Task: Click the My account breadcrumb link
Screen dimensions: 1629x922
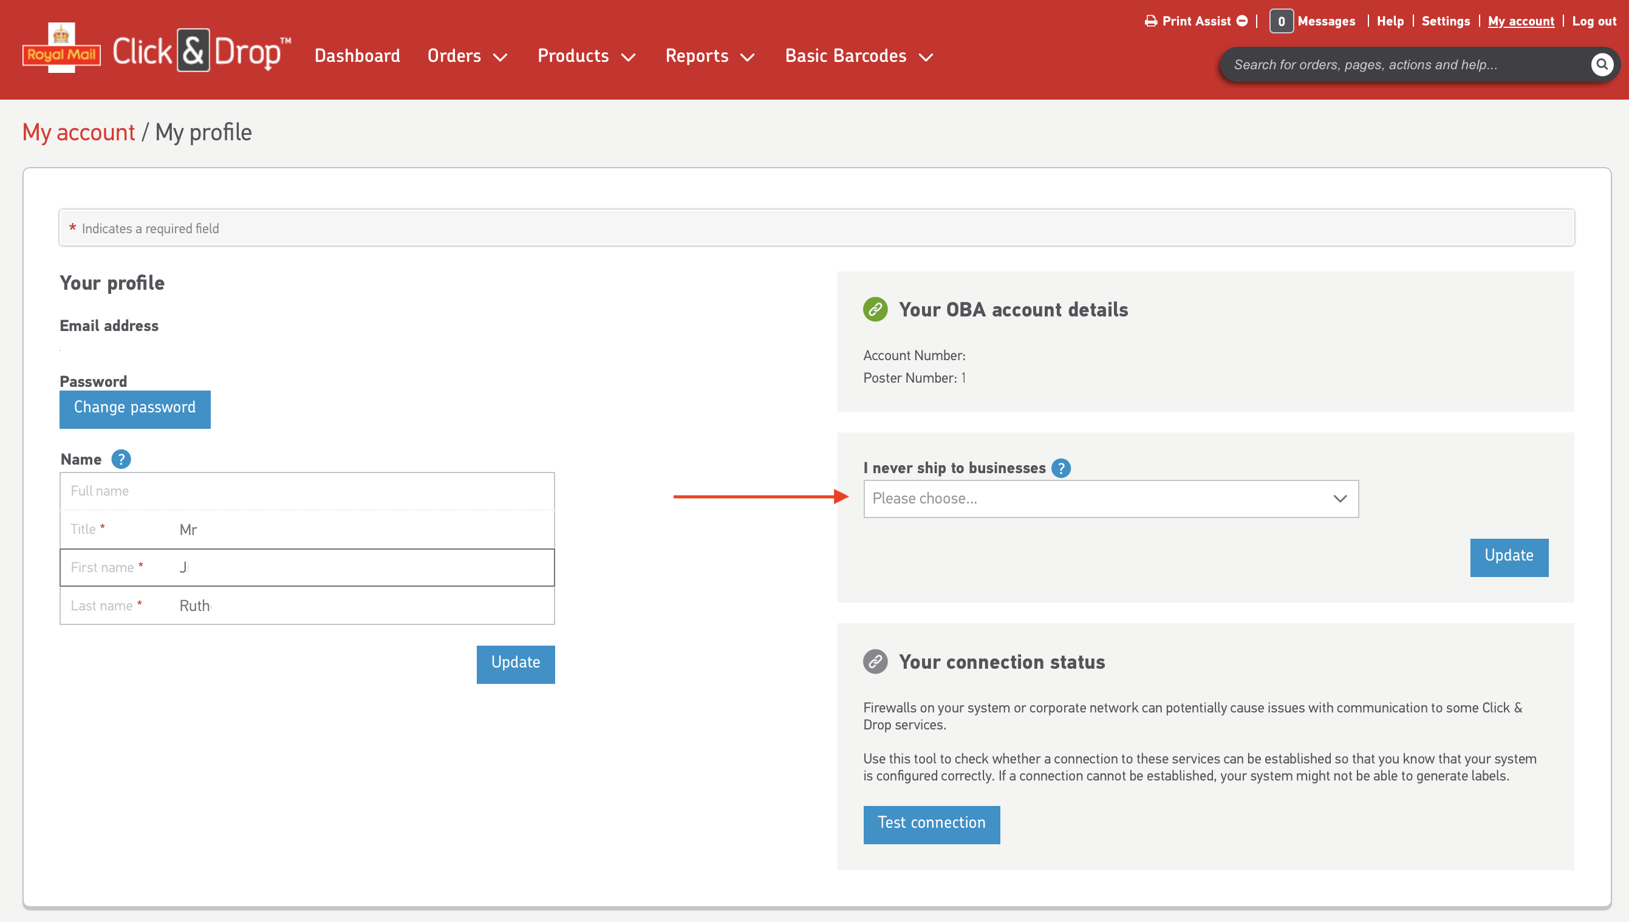Action: coord(78,132)
